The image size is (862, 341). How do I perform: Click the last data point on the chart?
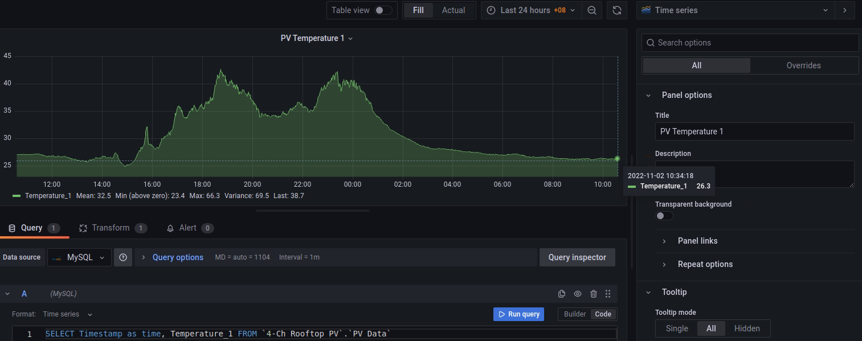(617, 158)
